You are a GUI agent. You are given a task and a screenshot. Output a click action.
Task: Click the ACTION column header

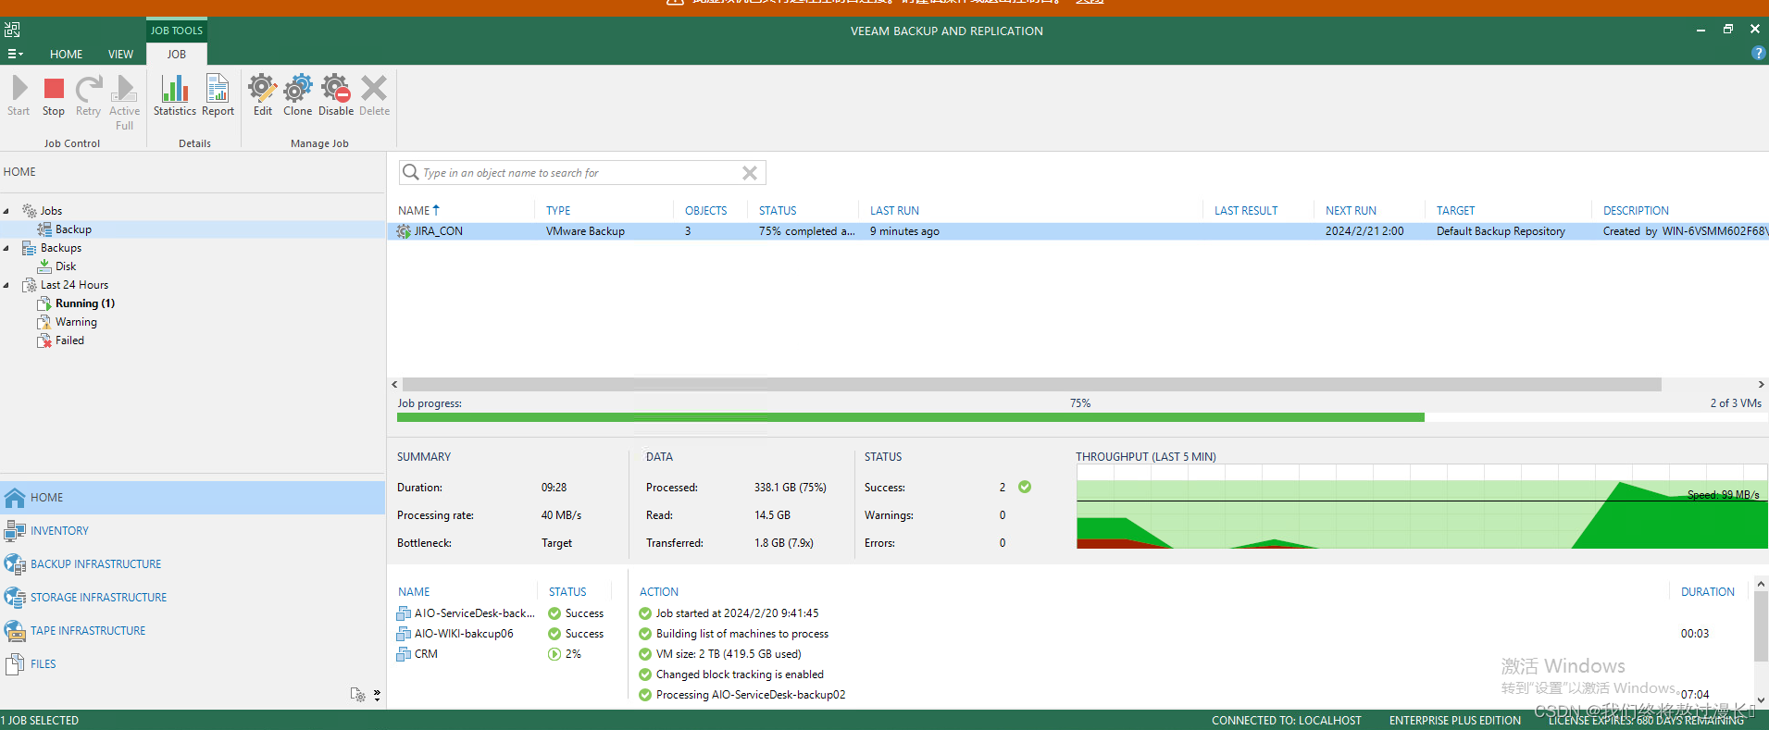point(658,592)
